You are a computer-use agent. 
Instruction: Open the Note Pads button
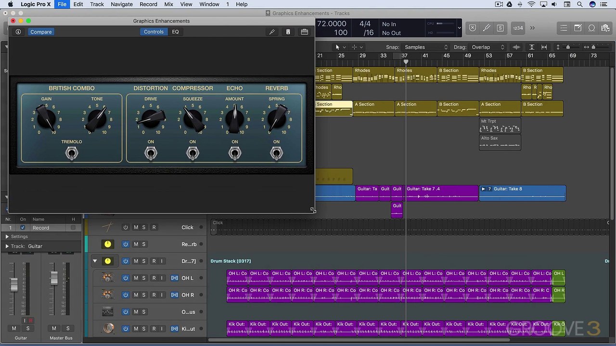pyautogui.click(x=578, y=28)
